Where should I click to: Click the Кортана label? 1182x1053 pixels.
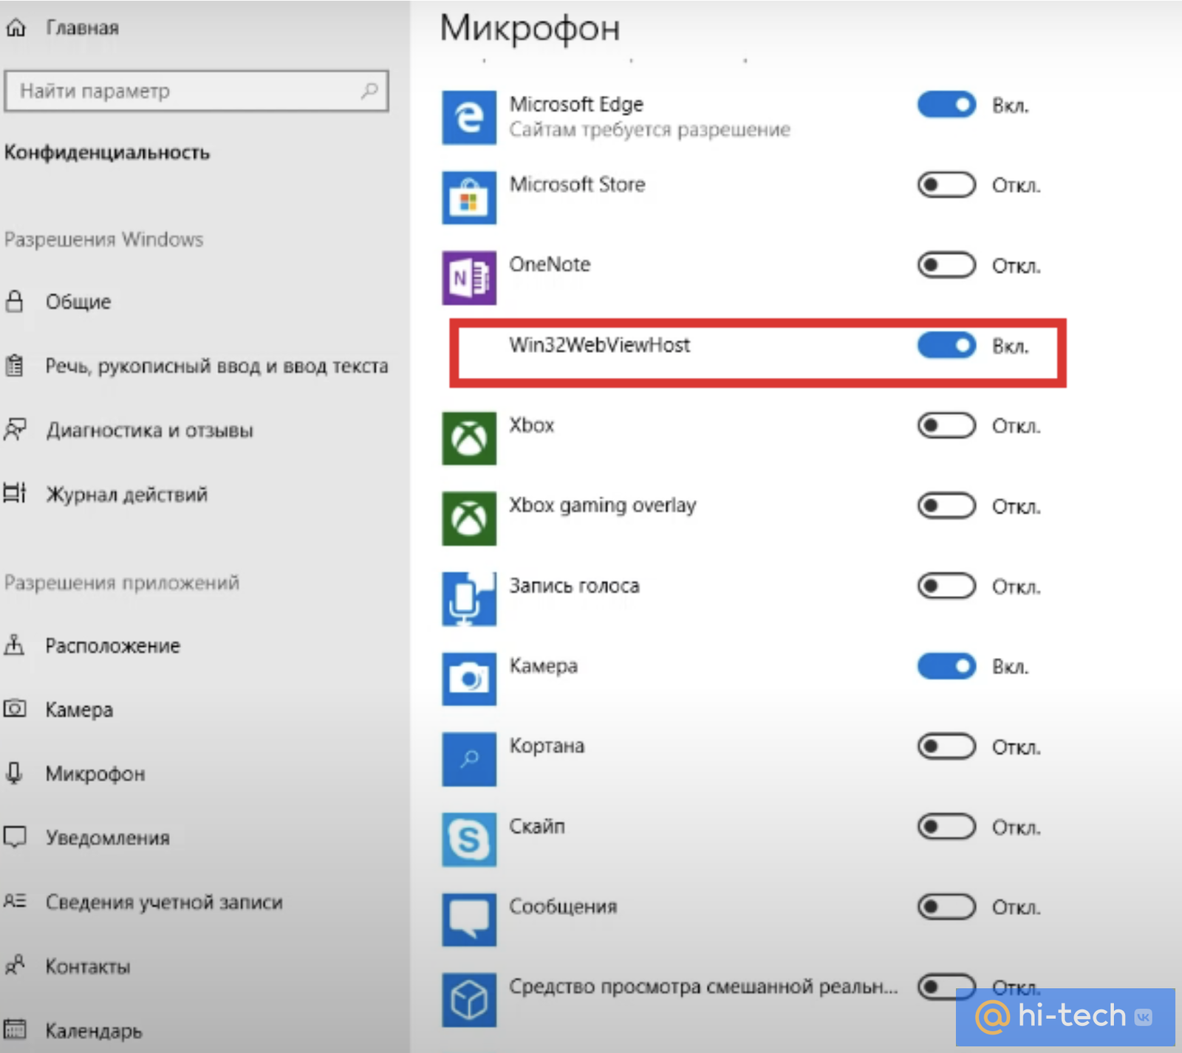click(x=547, y=746)
